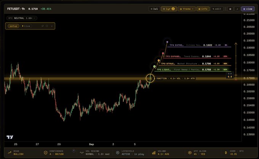Click the R:R 6.8 badge

[230, 75]
